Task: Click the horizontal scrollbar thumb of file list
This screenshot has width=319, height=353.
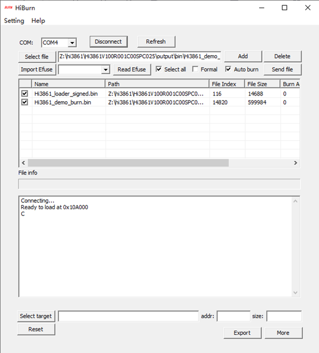Action: (x=128, y=163)
